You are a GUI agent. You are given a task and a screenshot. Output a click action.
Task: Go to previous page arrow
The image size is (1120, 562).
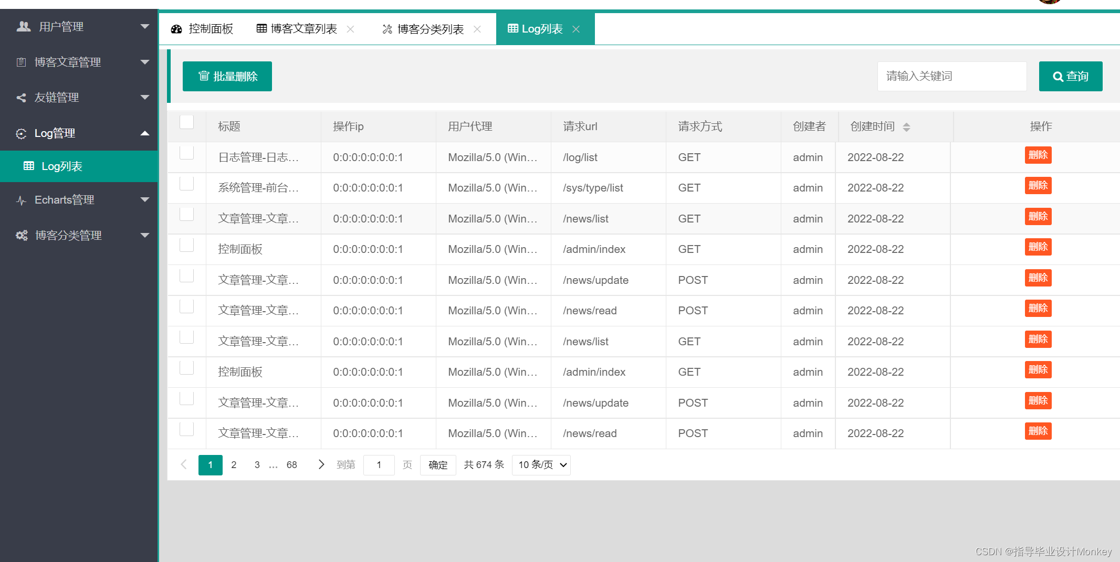pos(184,465)
